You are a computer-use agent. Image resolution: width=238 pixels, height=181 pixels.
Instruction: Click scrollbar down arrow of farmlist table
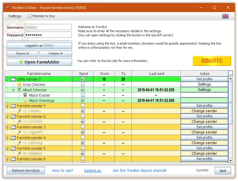tap(231, 161)
